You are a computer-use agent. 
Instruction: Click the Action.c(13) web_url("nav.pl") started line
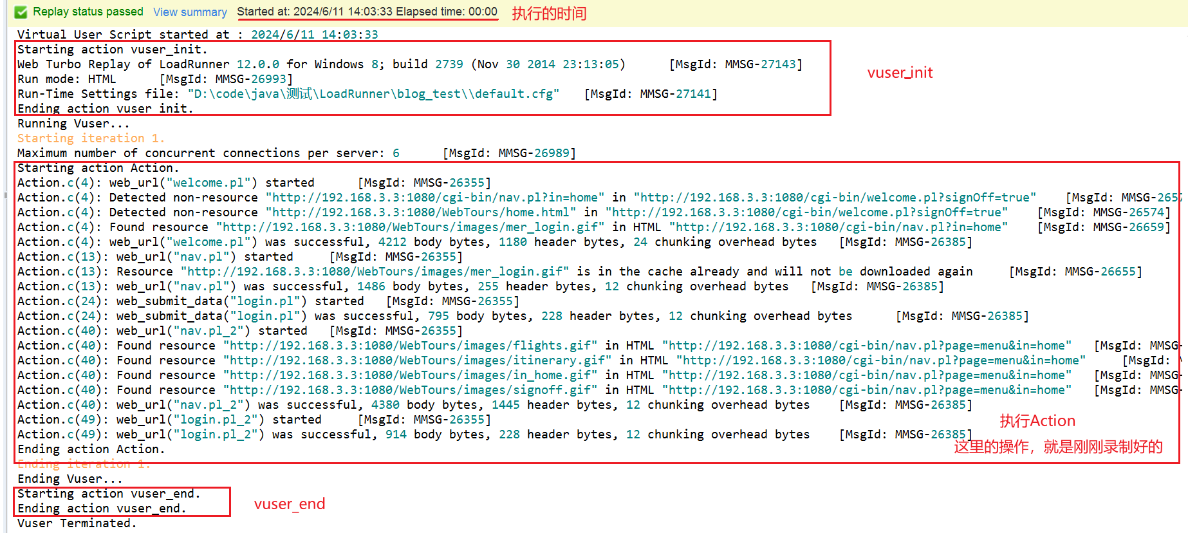(x=240, y=256)
